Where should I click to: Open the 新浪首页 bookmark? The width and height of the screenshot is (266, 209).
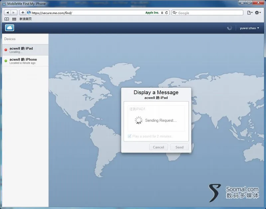(26, 19)
